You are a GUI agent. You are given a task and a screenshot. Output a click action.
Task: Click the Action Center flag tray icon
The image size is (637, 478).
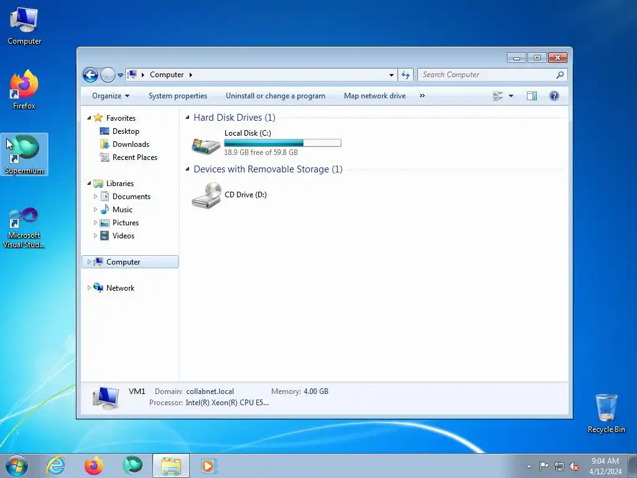point(544,466)
